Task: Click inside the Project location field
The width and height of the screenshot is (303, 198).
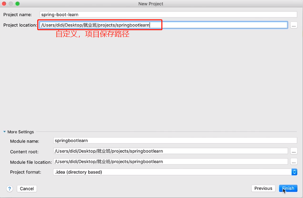Action: point(218,25)
